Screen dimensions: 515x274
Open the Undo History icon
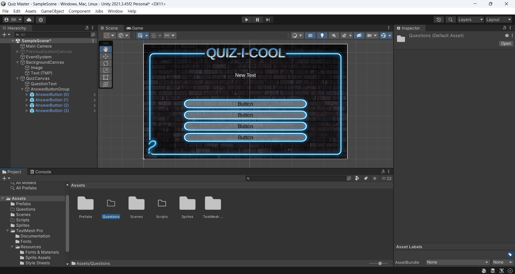pyautogui.click(x=439, y=20)
